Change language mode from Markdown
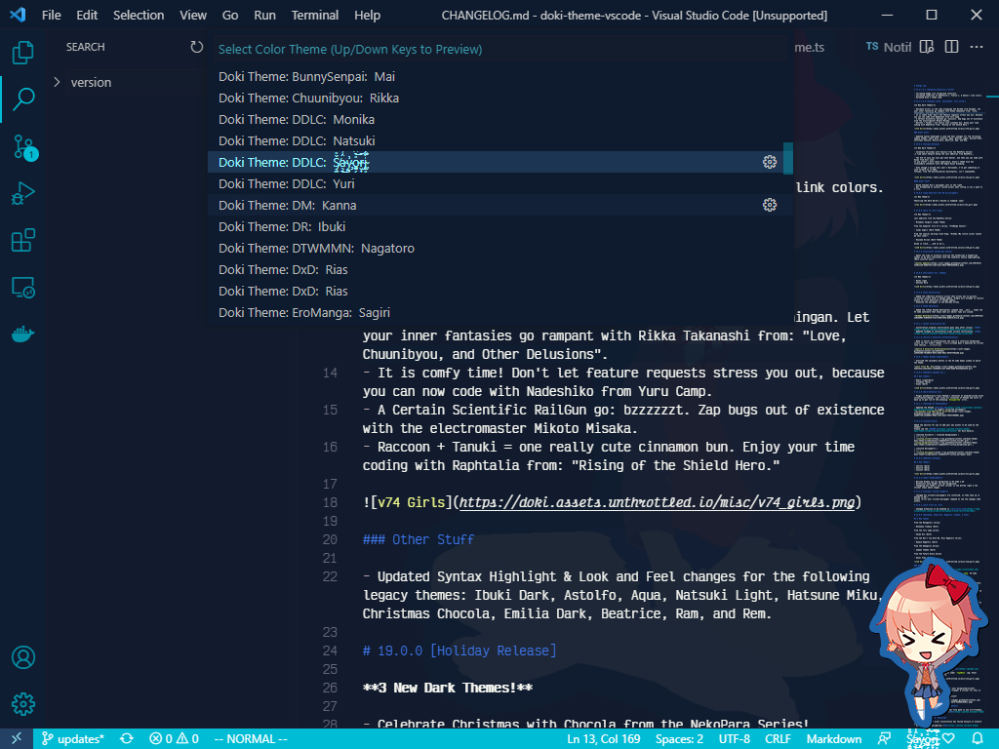The width and height of the screenshot is (999, 749). (834, 738)
